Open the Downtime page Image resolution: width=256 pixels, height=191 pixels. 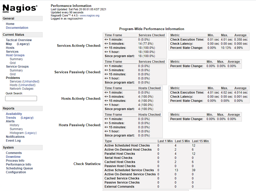13,157
